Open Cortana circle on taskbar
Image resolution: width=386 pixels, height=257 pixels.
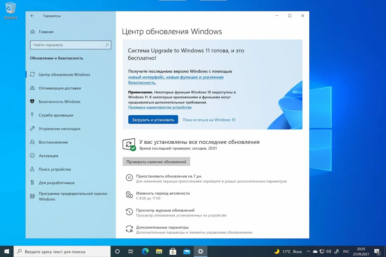coord(117,251)
